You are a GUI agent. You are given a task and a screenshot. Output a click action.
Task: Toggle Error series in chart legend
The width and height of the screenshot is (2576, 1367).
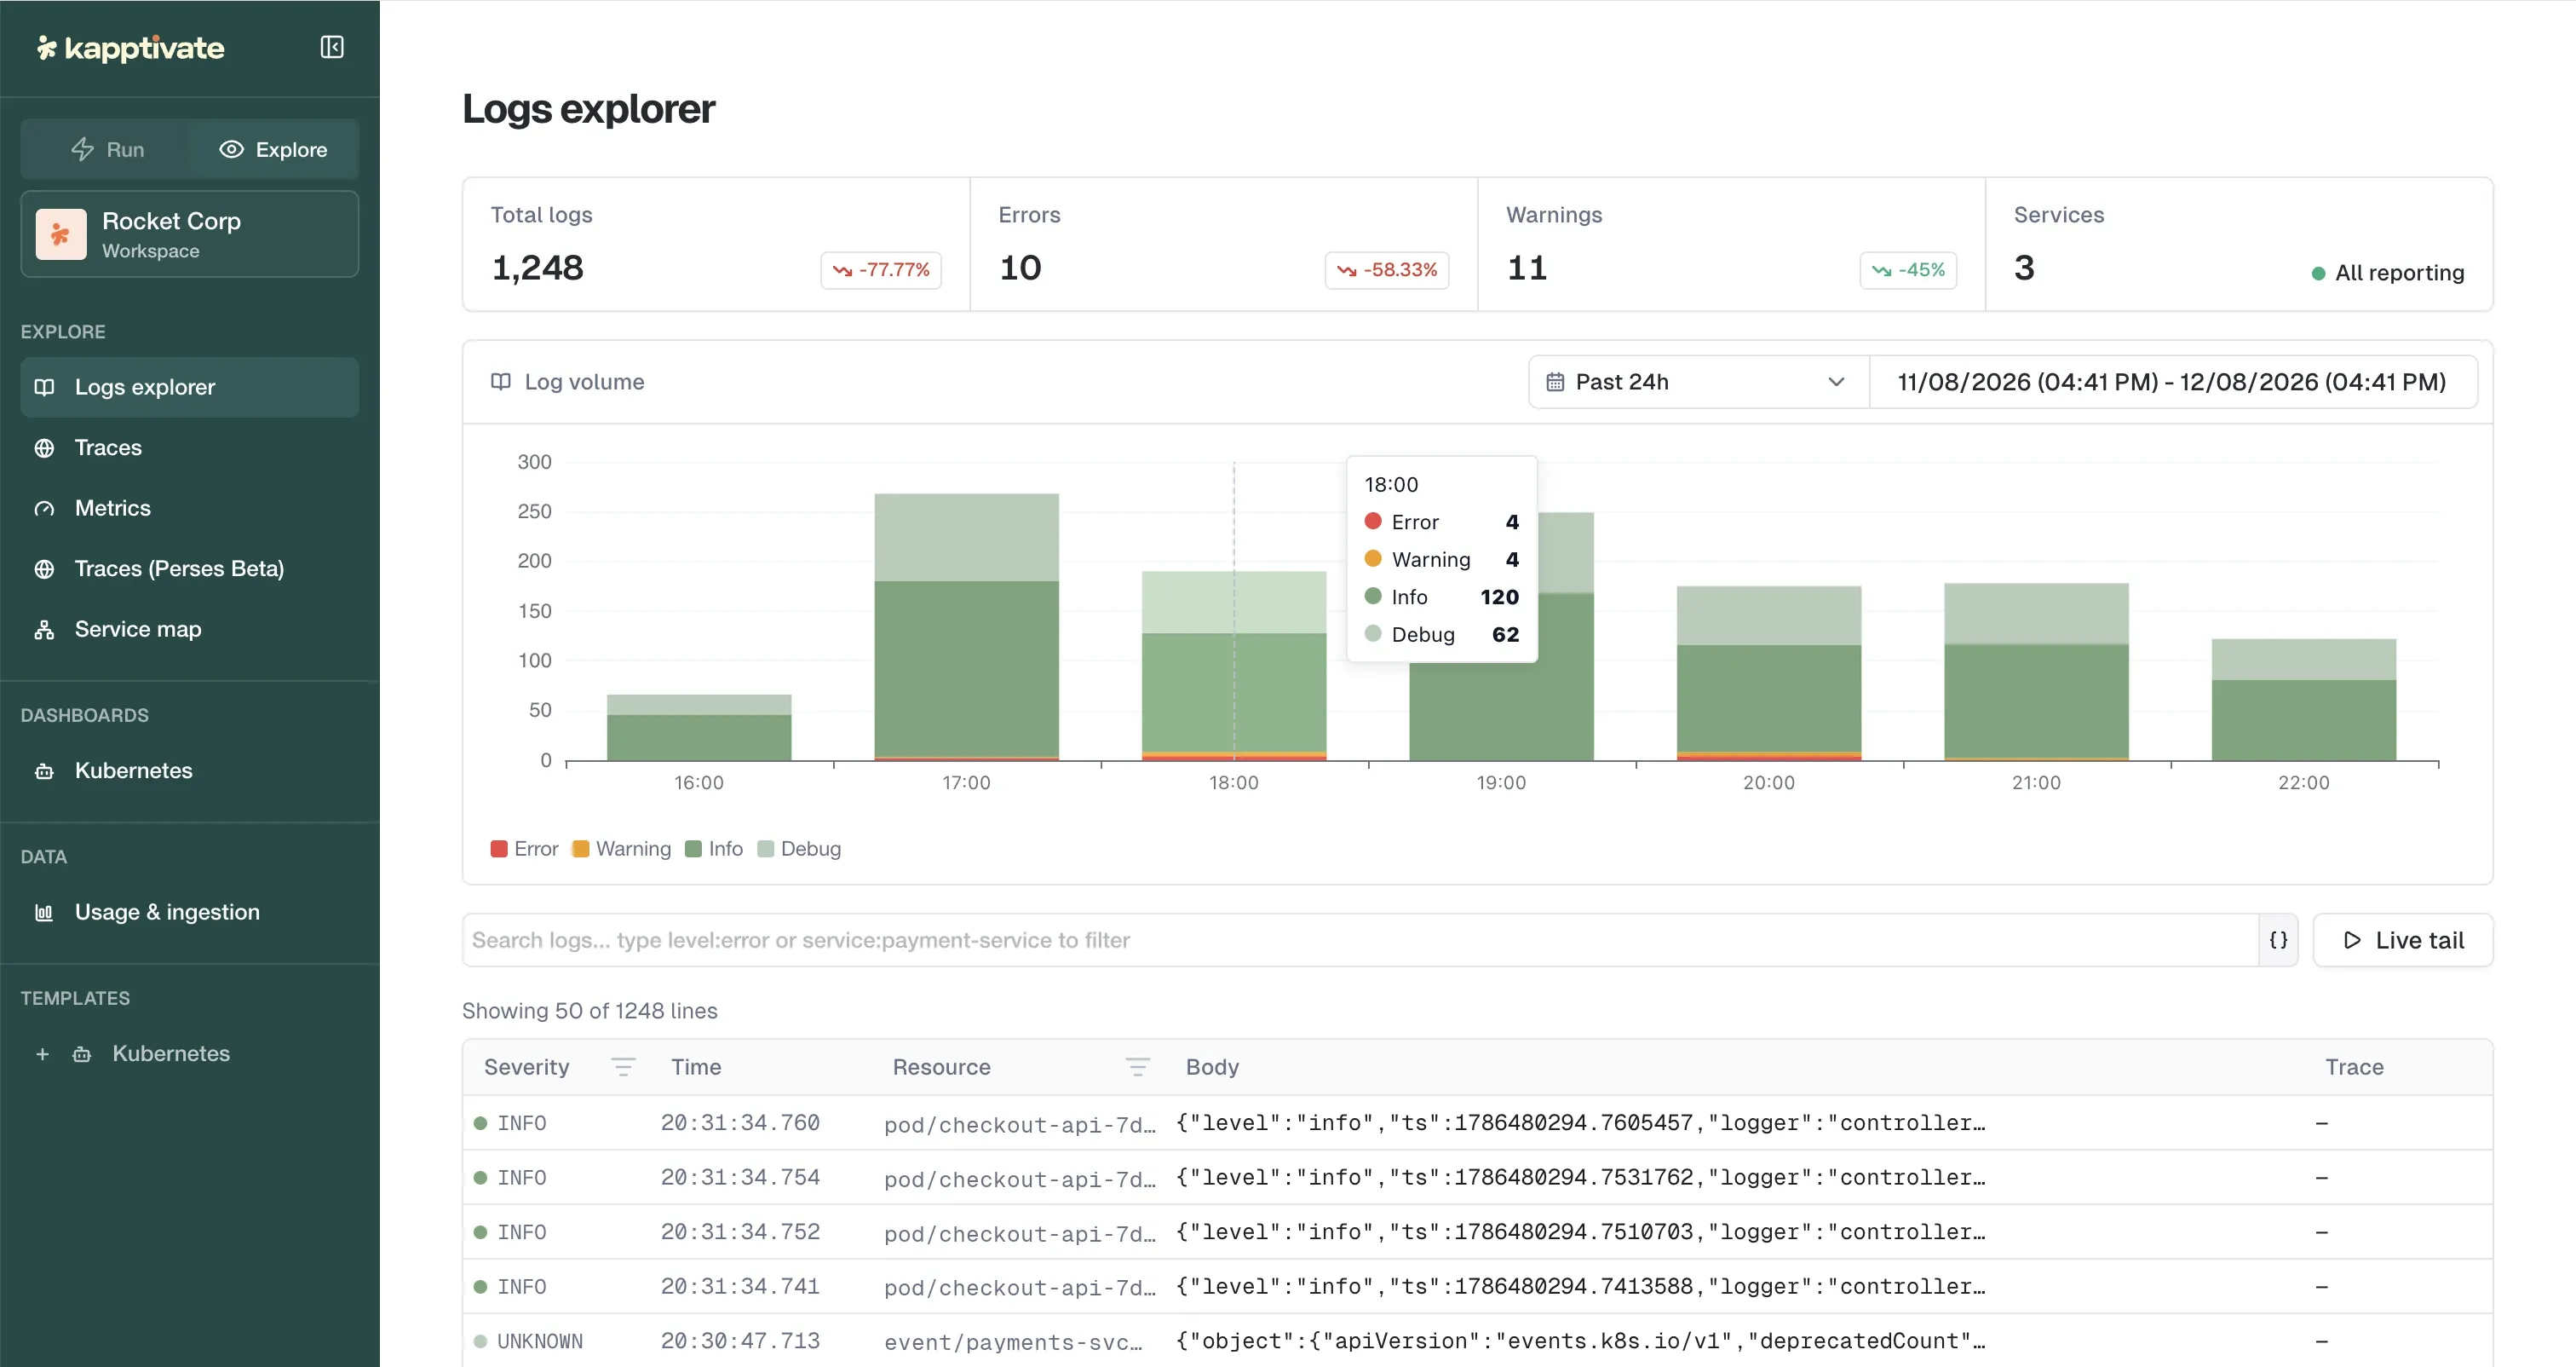(525, 849)
